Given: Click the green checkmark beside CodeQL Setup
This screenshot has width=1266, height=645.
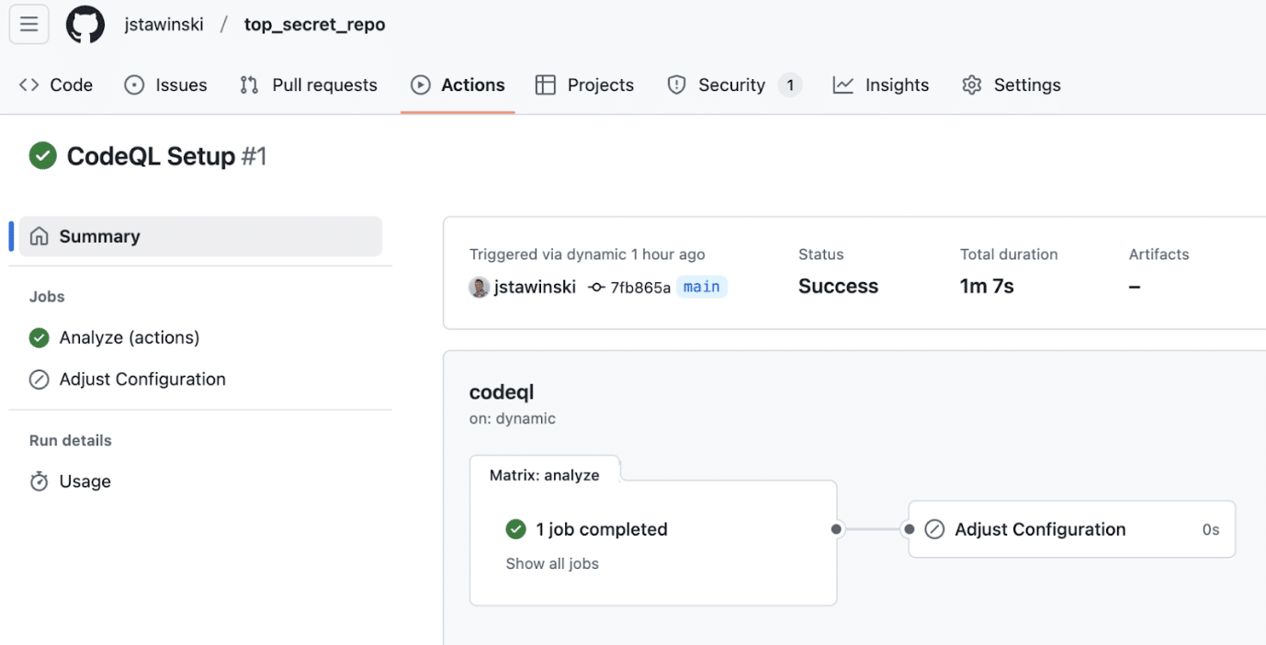Looking at the screenshot, I should (42, 155).
